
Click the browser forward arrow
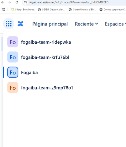click(10, 2)
